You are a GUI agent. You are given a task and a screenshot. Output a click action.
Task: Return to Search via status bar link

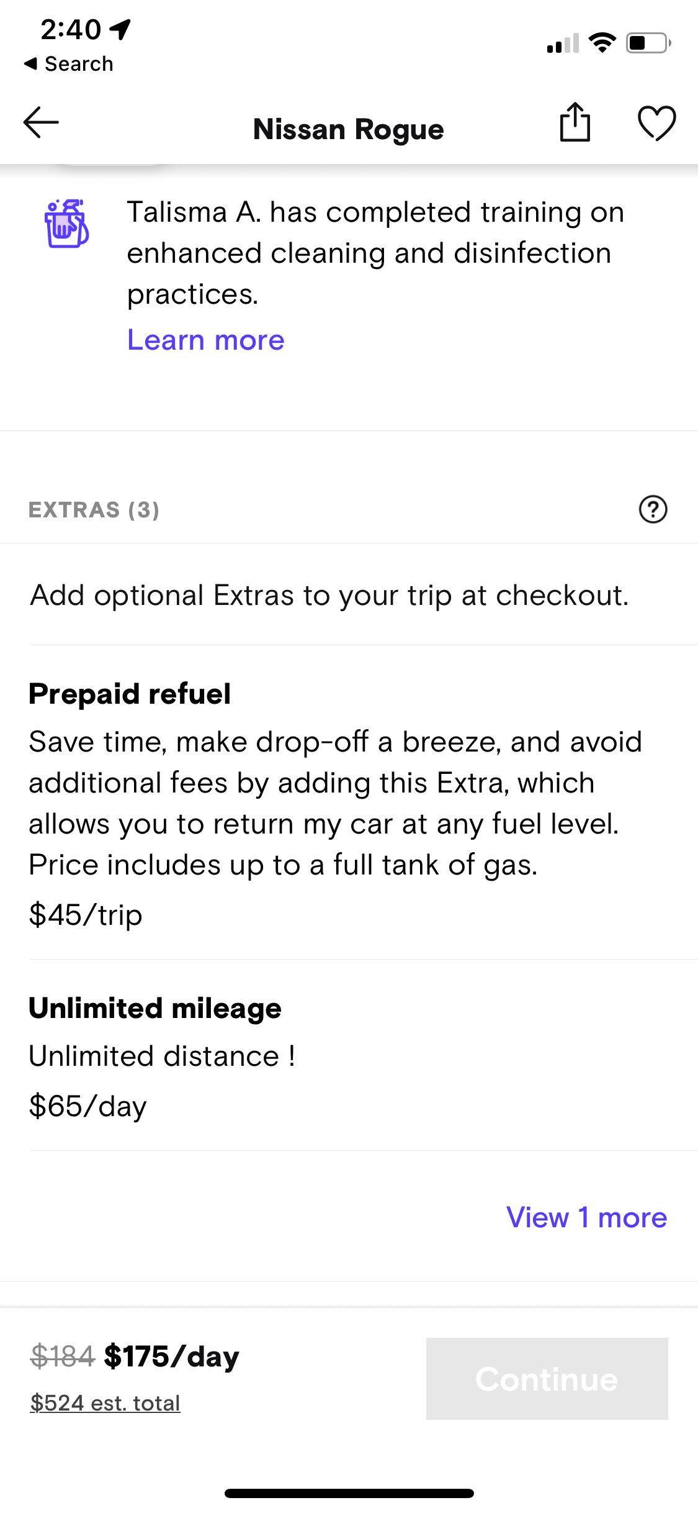(69, 64)
